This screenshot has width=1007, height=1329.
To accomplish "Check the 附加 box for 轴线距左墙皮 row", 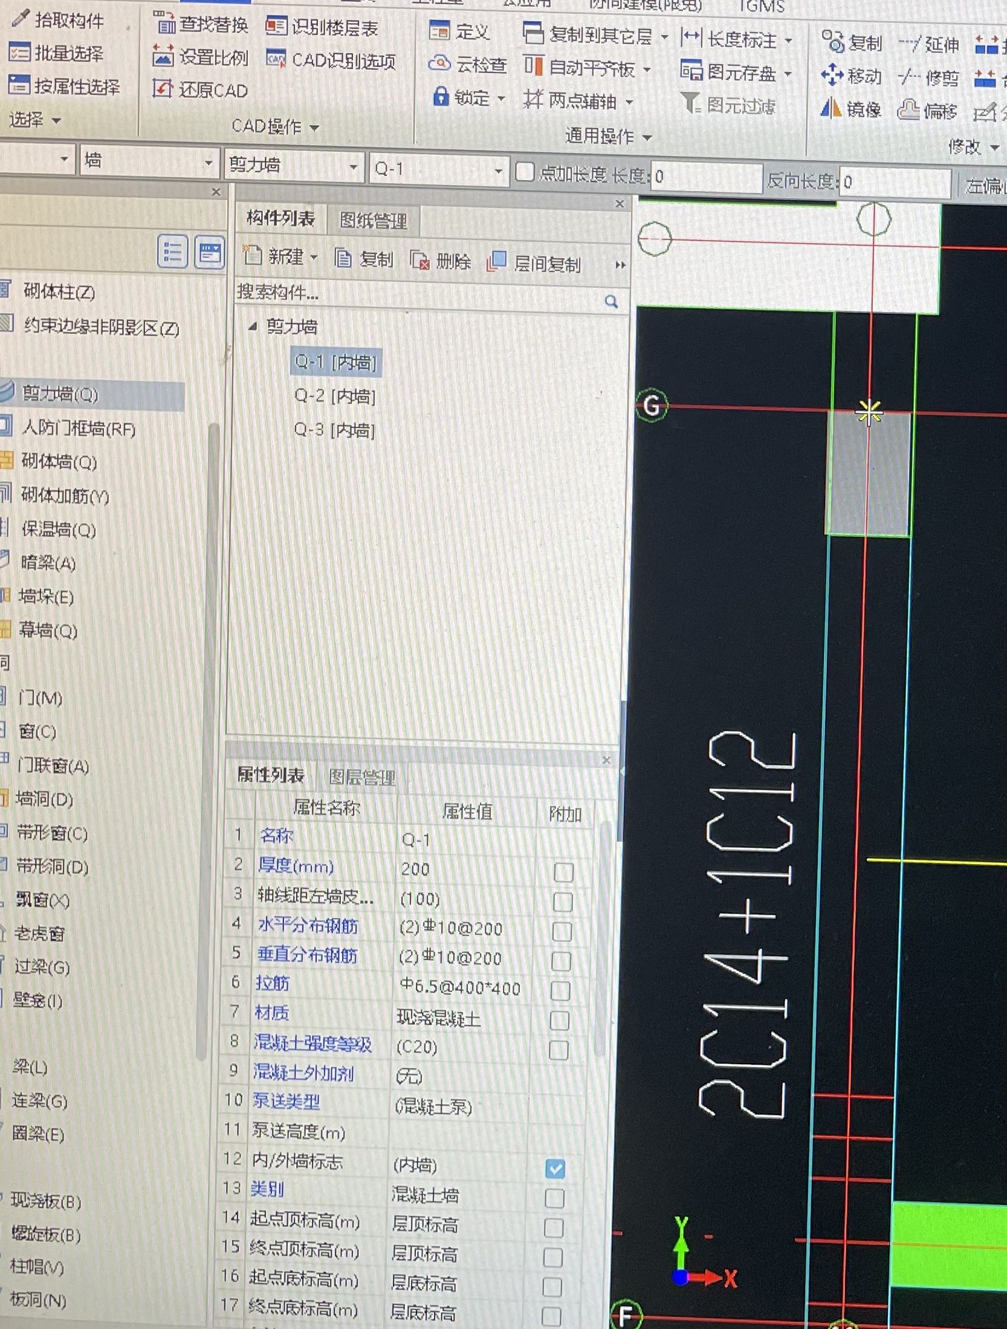I will 563,902.
